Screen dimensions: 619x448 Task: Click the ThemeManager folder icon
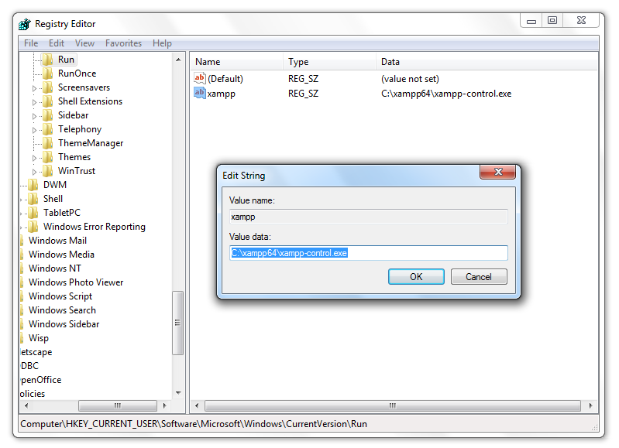tap(47, 143)
